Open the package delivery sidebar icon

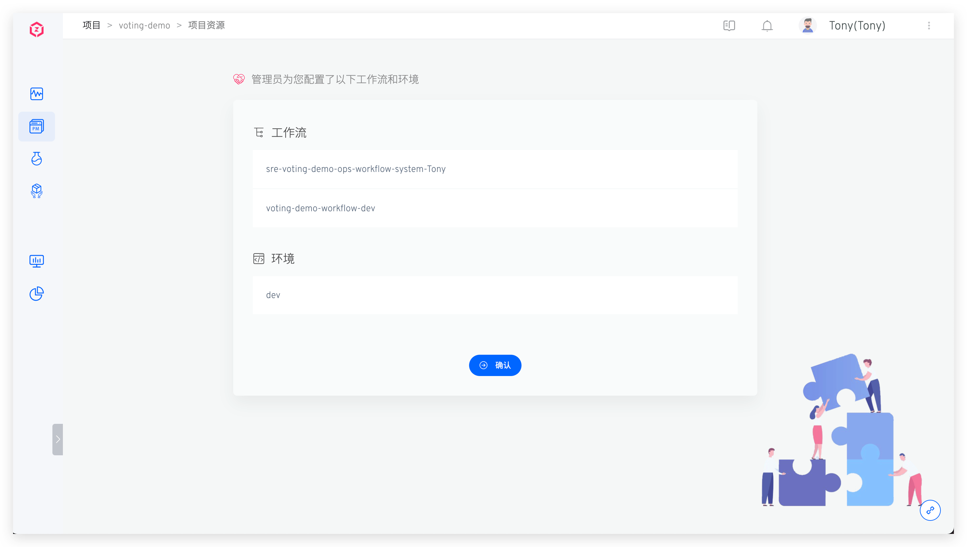[x=36, y=191]
